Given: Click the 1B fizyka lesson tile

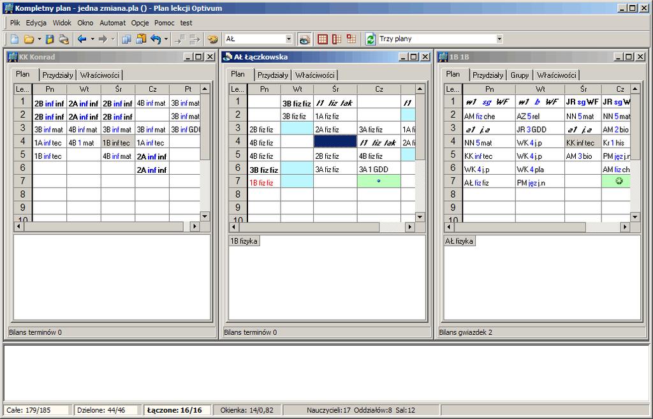Looking at the screenshot, I should coord(244,241).
